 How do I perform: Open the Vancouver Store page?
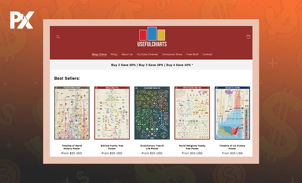pyautogui.click(x=172, y=54)
